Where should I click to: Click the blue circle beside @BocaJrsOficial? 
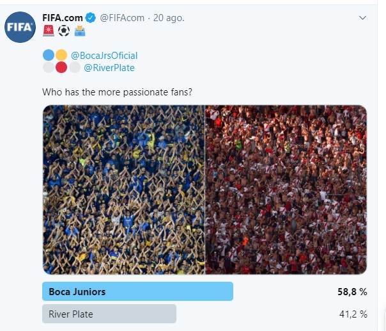point(49,55)
